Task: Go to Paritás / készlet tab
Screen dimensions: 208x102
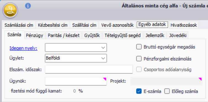Action: click(x=64, y=35)
